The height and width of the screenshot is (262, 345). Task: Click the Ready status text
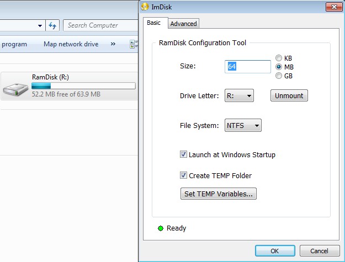pyautogui.click(x=177, y=228)
